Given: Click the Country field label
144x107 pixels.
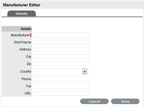Looking at the screenshot, I should point(26,72).
